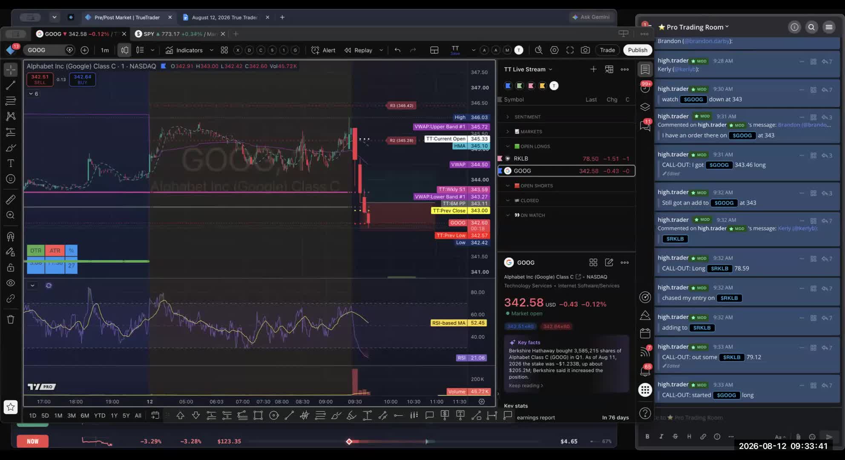Take a chart snapshot with the camera
The height and width of the screenshot is (460, 845).
(585, 50)
